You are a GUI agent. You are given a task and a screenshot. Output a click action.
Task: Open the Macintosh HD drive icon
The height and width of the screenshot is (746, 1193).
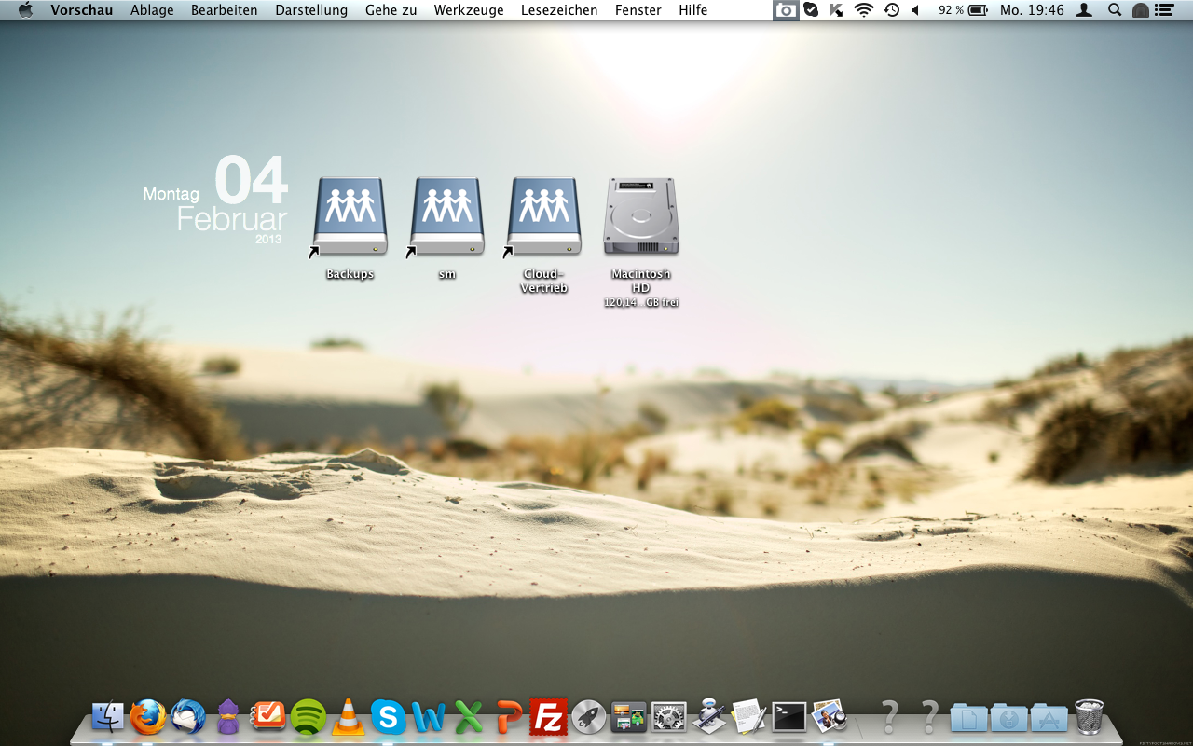641,216
